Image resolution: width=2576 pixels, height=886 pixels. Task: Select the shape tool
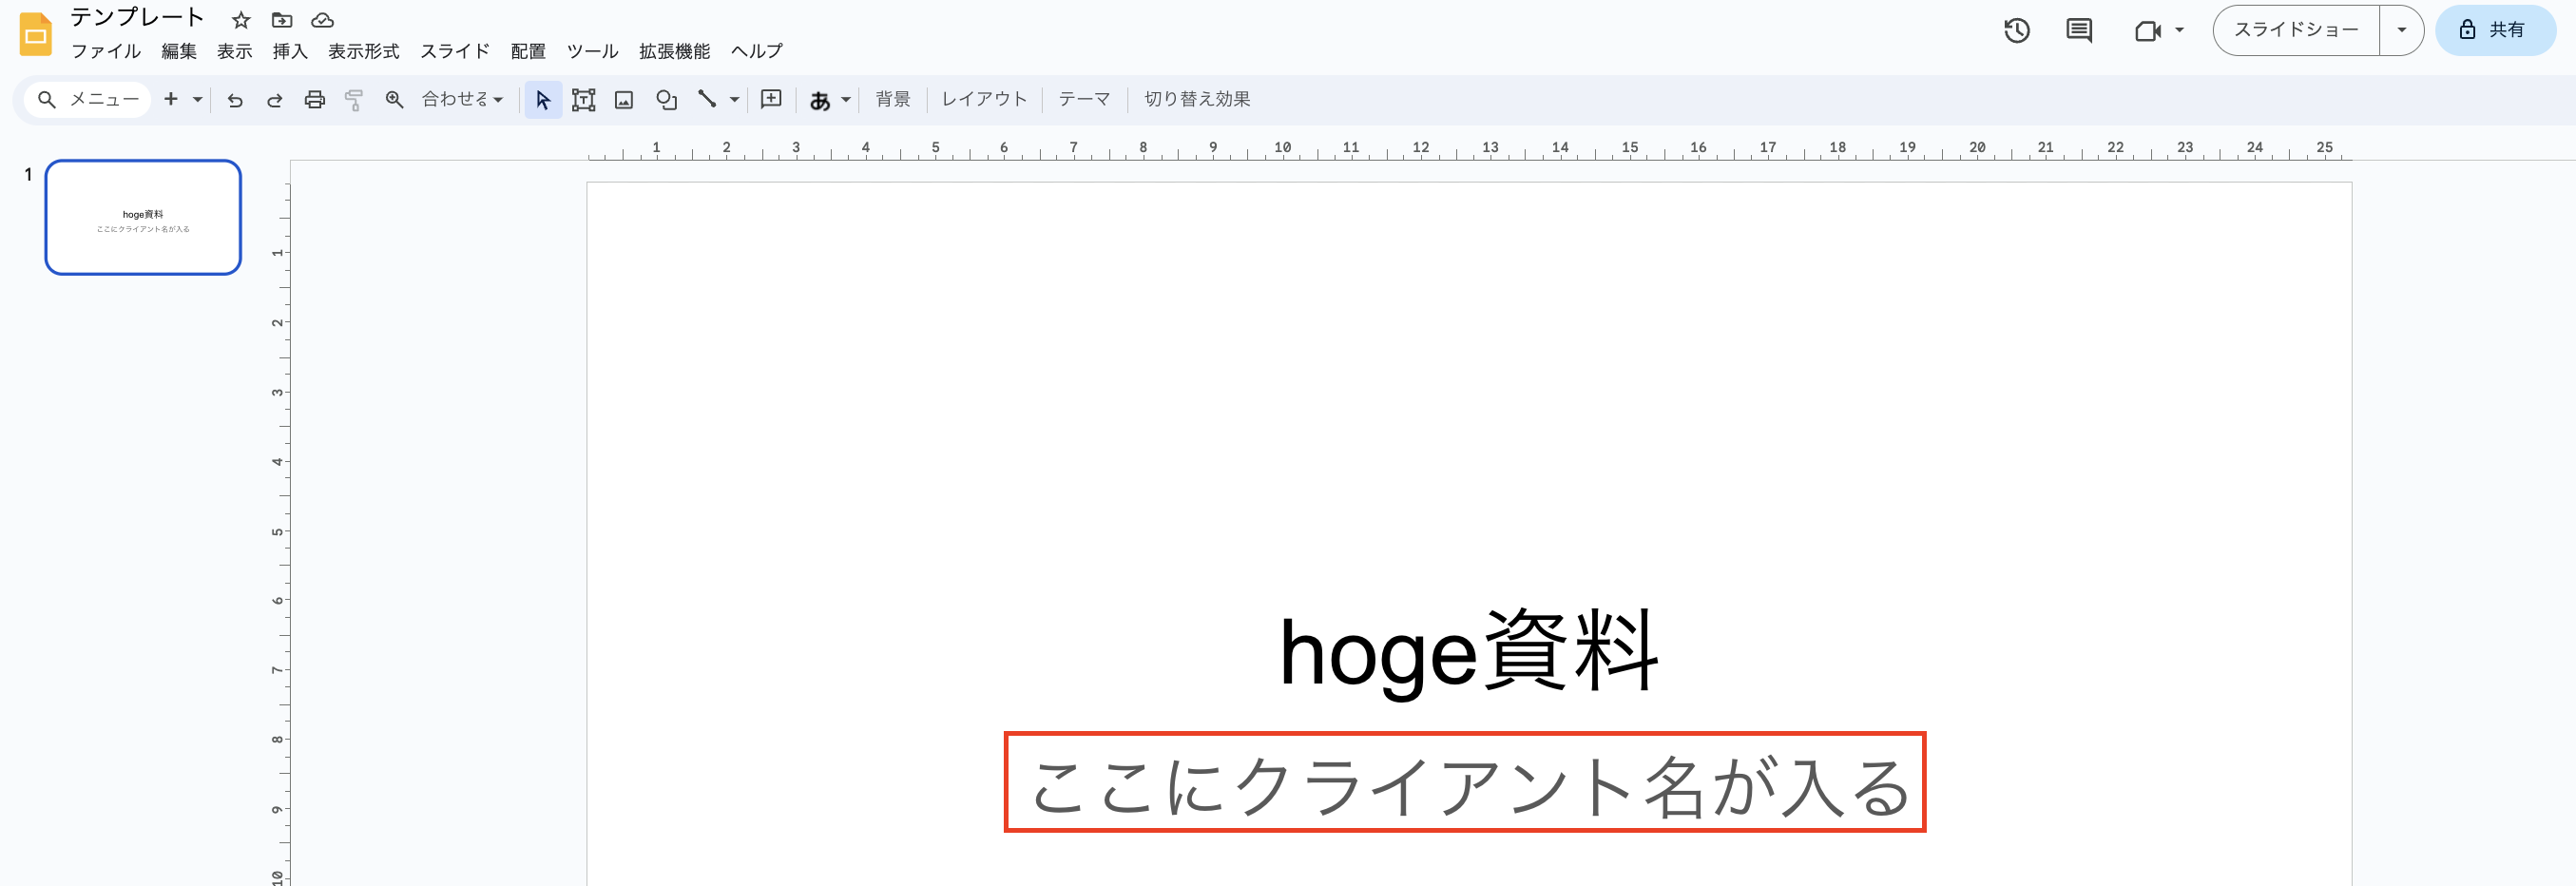point(666,99)
